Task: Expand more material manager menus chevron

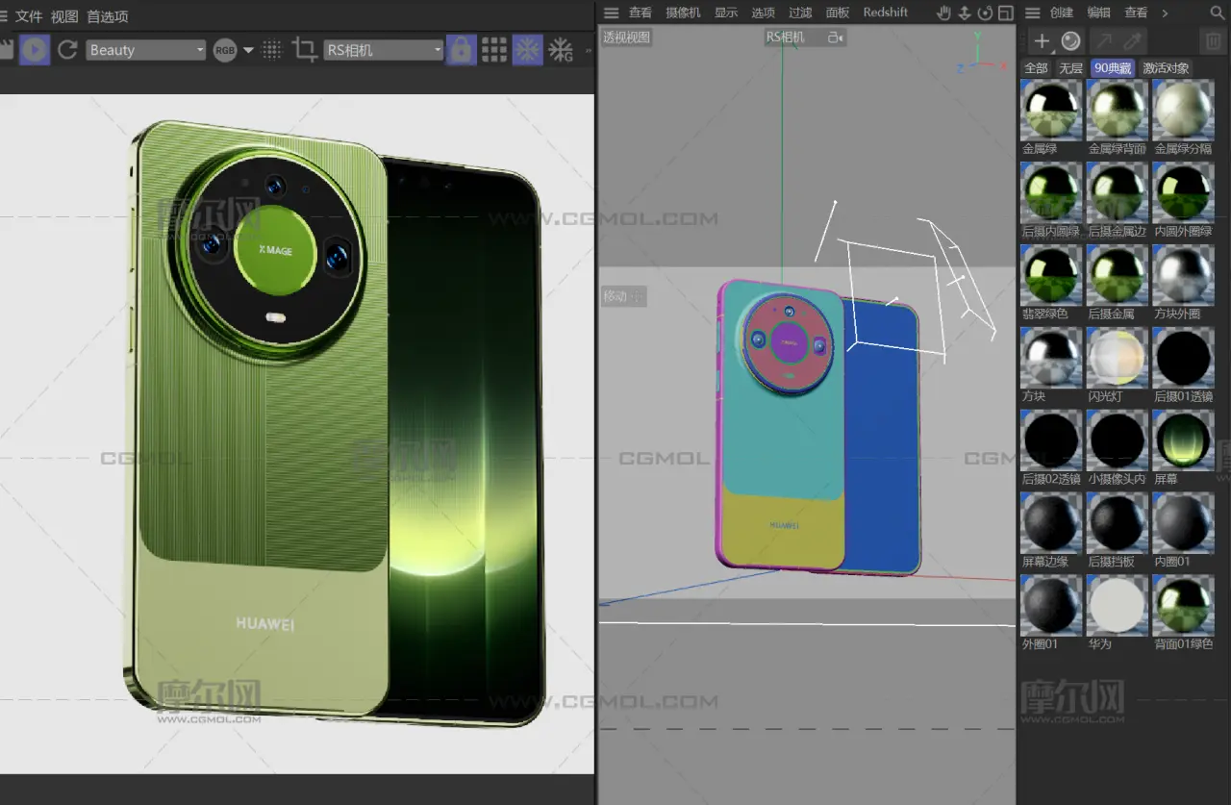Action: point(1165,13)
